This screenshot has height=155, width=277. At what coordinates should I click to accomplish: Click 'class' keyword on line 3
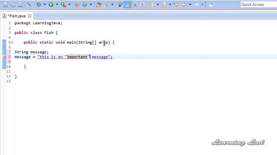(36, 33)
